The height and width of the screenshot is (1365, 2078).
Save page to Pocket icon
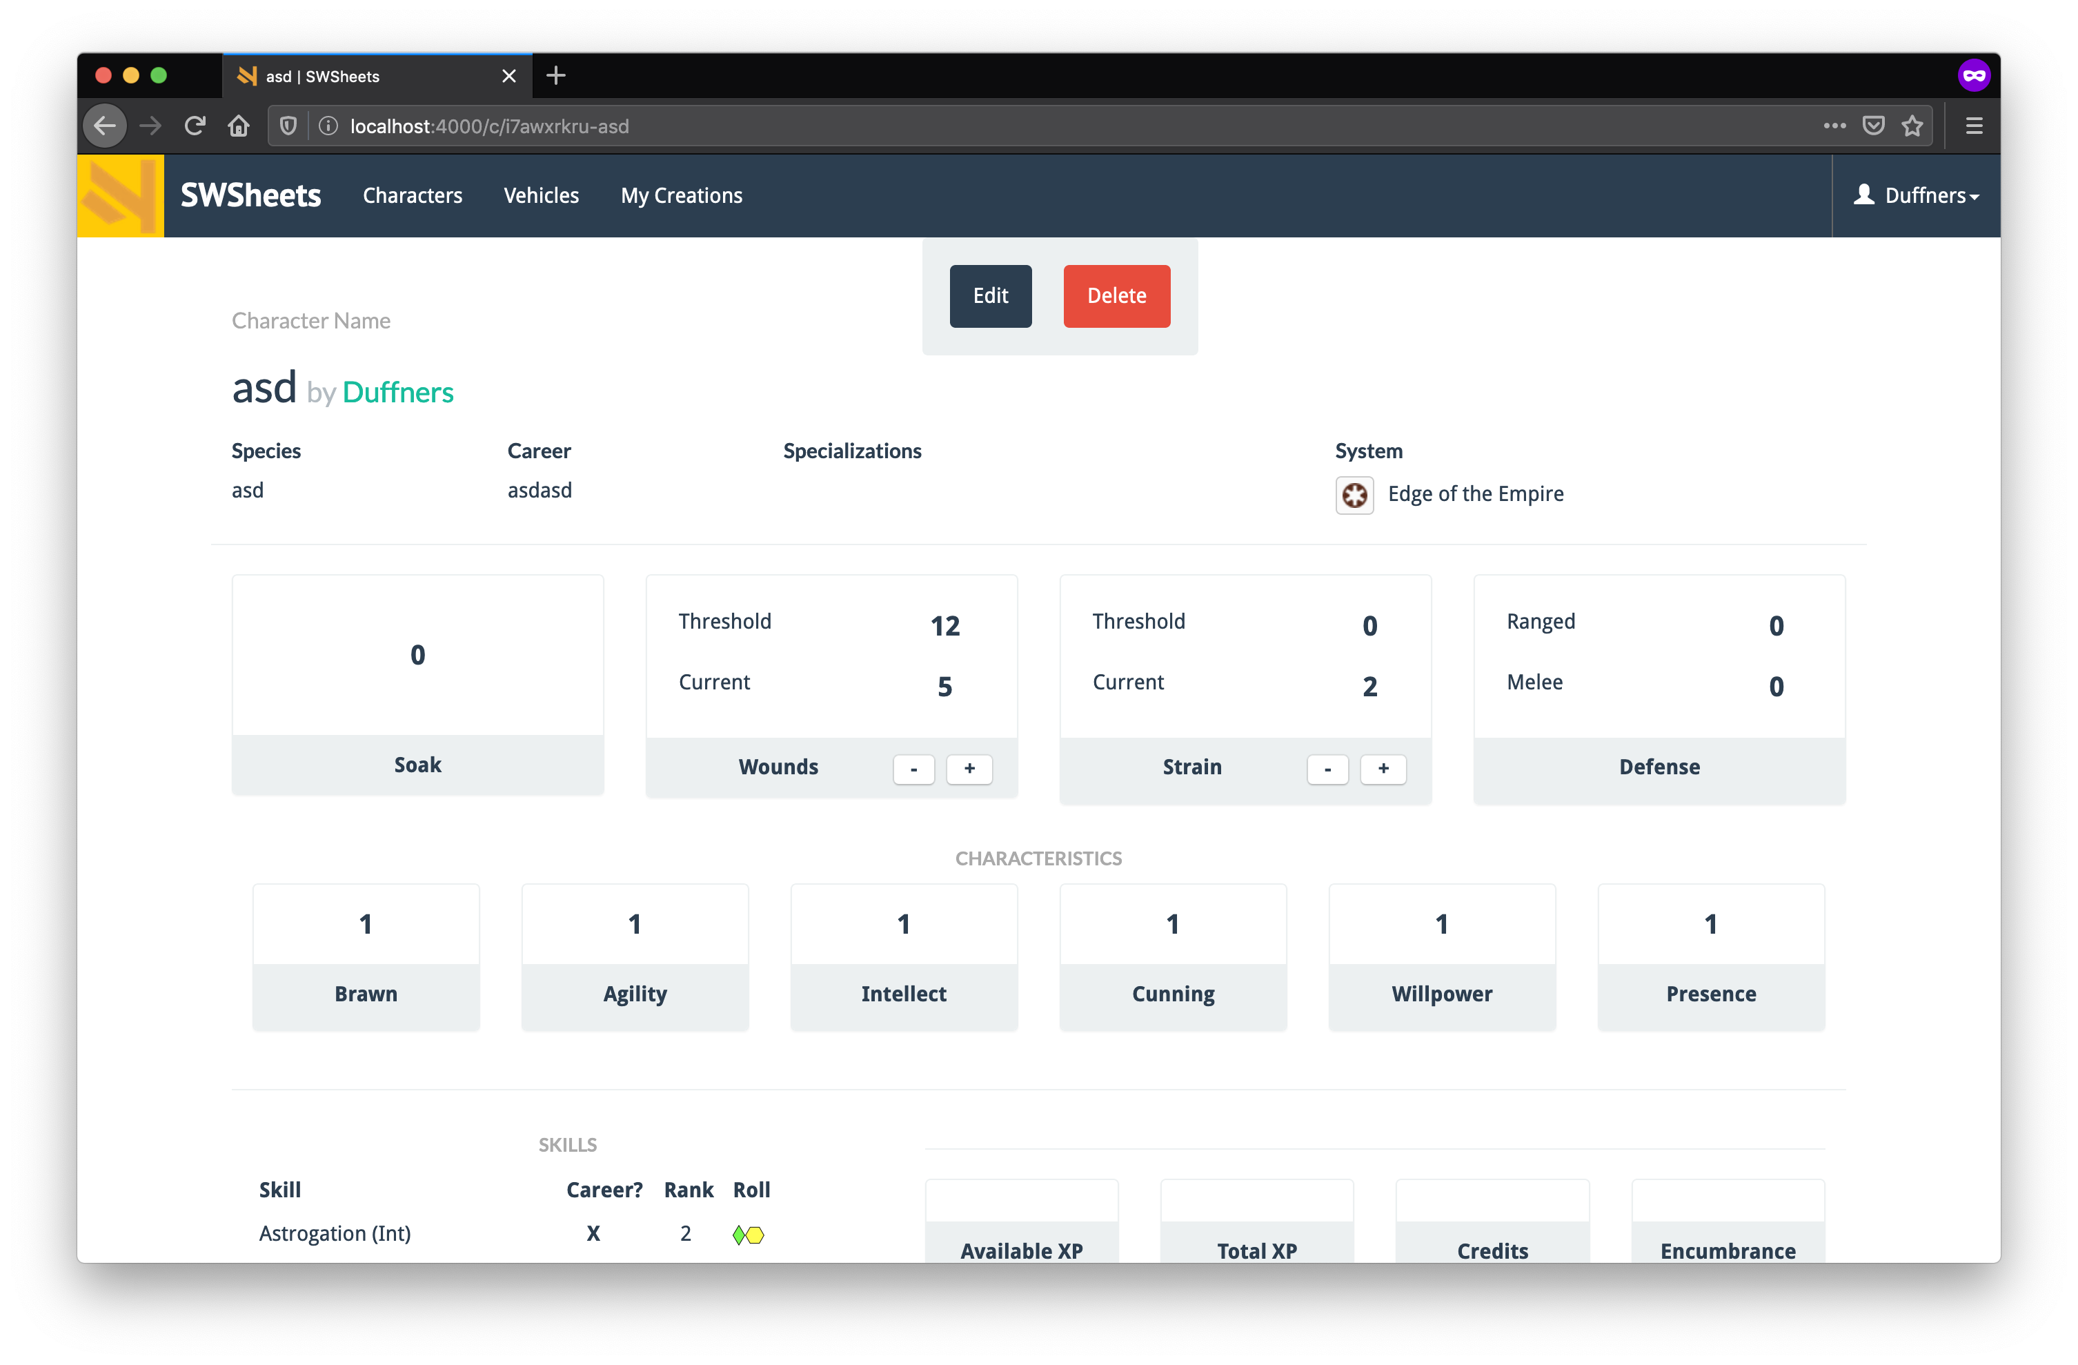(1873, 126)
